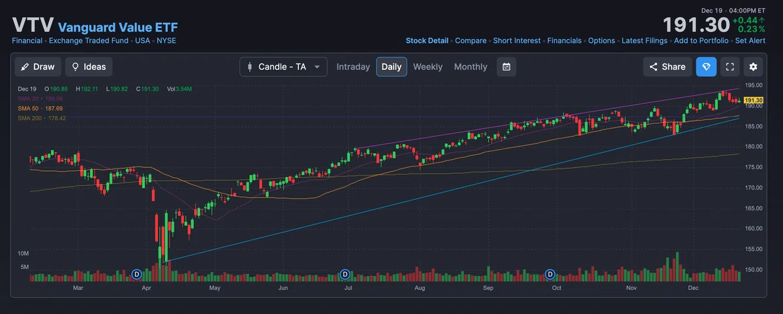The image size is (783, 314).
Task: Click the blue diamond premium icon
Action: coord(706,67)
